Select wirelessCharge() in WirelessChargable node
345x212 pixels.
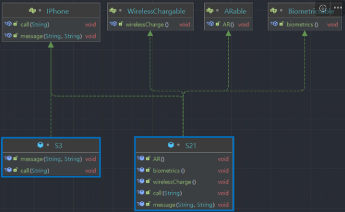[x=147, y=25]
